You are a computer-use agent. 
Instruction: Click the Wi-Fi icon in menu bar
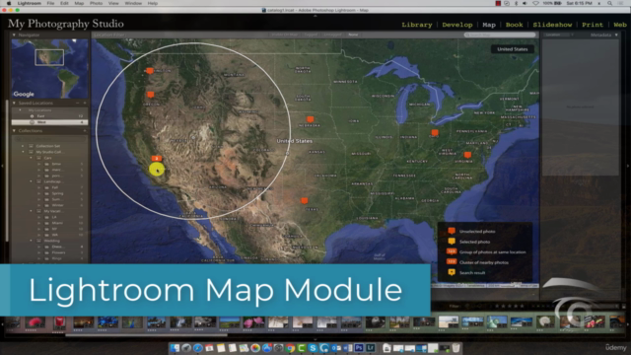535,3
